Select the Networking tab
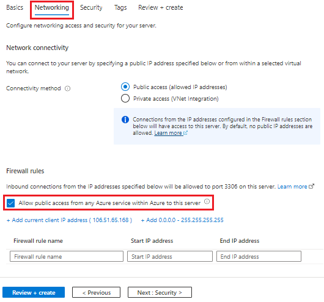This screenshot has height=302, width=324. (52, 8)
